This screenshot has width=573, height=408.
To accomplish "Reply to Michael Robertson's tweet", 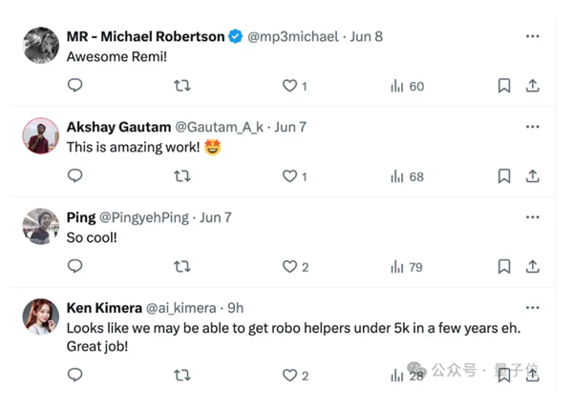I will coord(74,86).
